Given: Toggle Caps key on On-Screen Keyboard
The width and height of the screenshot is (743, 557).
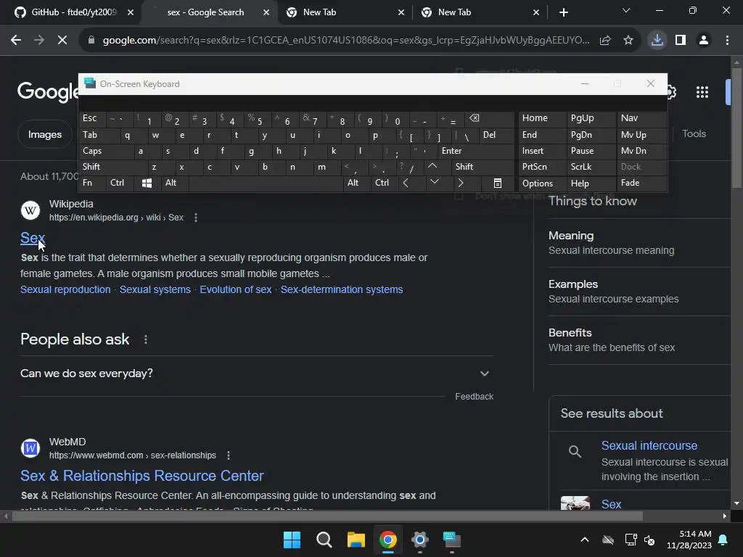Looking at the screenshot, I should coord(106,151).
